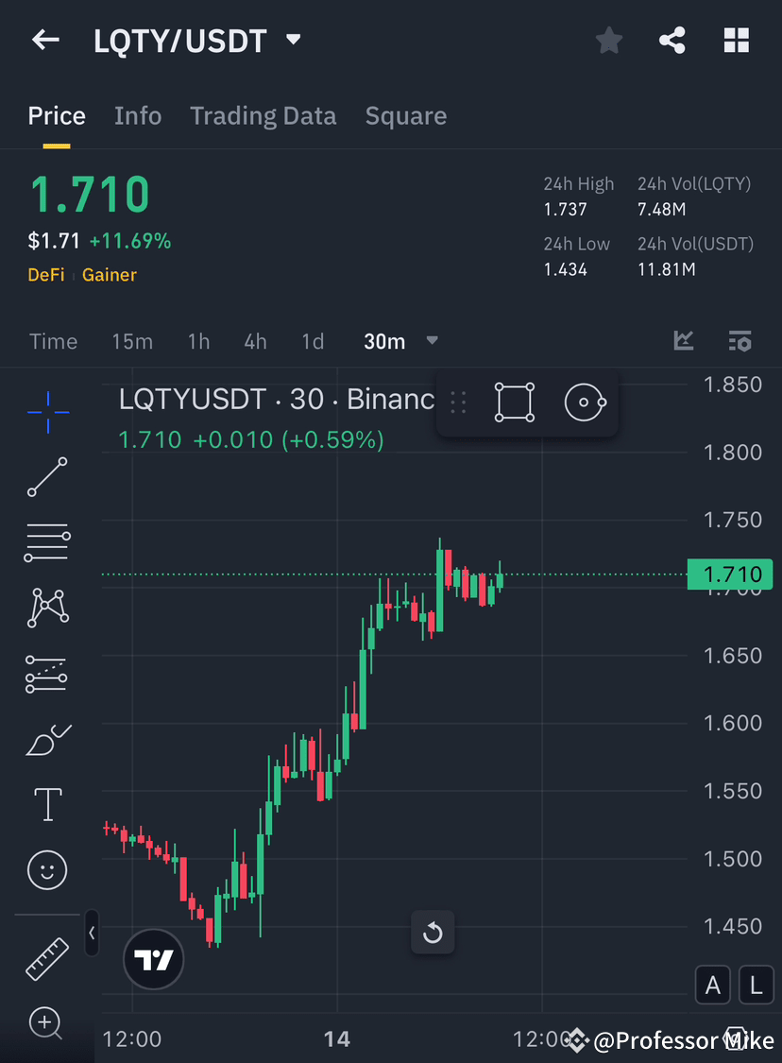This screenshot has height=1063, width=782.
Task: Open the emoji sticker tool
Action: pos(46,870)
